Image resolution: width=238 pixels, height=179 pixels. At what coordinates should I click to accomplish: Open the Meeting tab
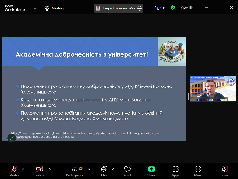54,8
